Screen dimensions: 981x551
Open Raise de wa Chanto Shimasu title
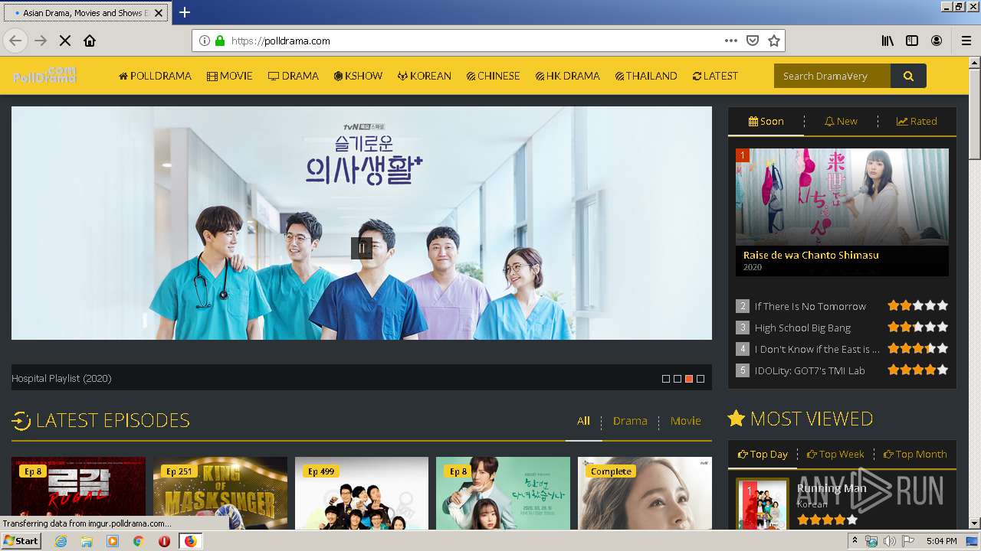coord(811,255)
